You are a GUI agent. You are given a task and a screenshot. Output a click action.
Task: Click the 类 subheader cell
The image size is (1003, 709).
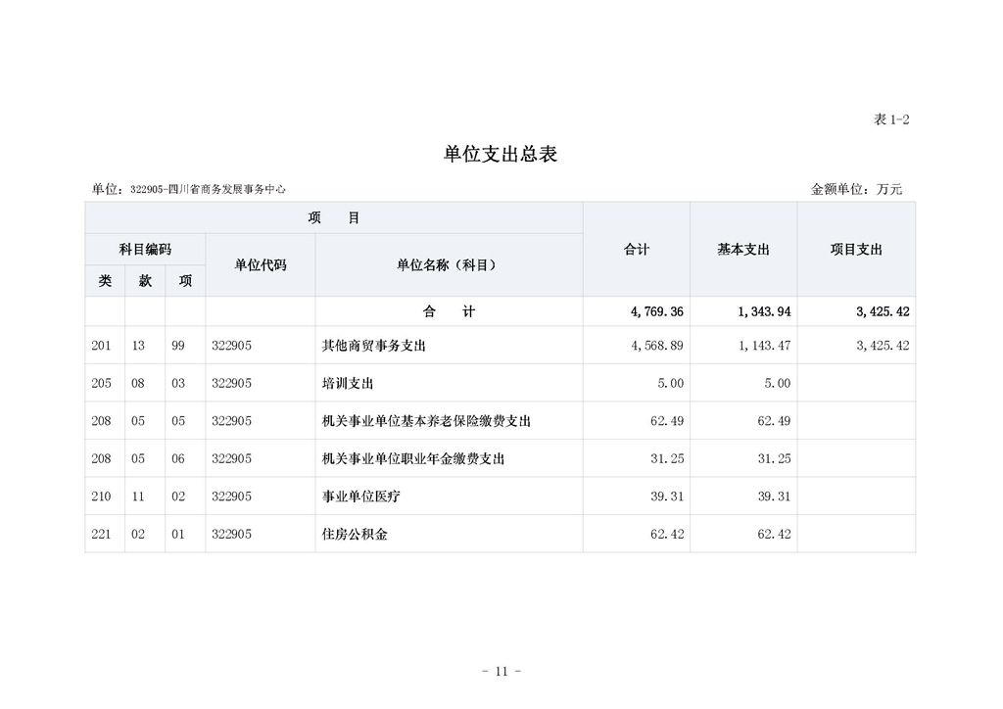pos(104,280)
